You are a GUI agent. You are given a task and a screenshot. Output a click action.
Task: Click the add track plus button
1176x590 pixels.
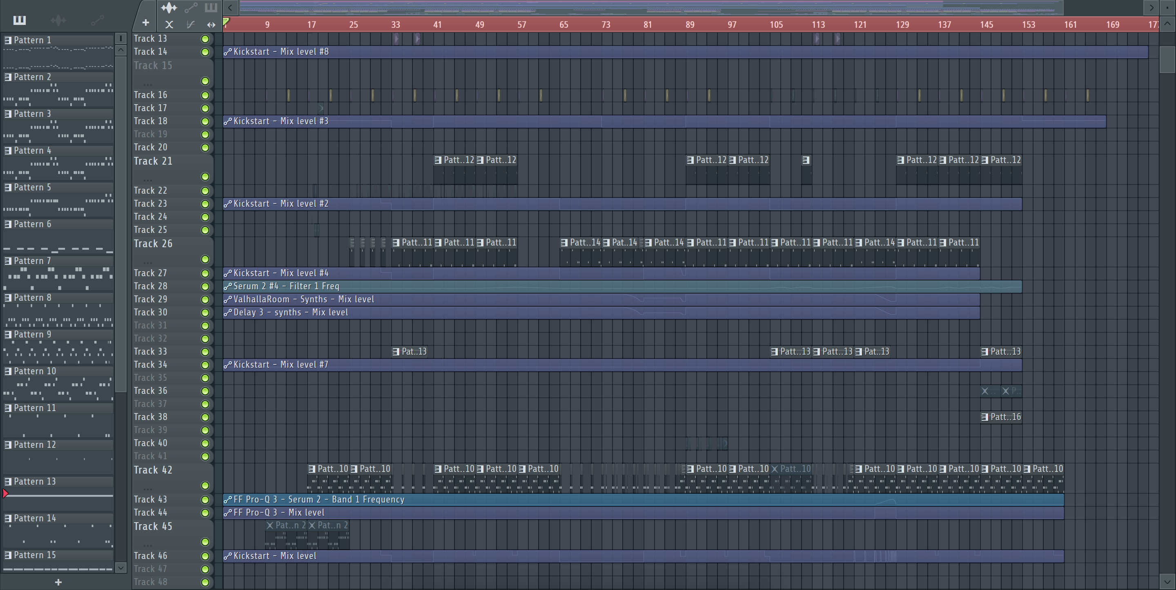146,23
